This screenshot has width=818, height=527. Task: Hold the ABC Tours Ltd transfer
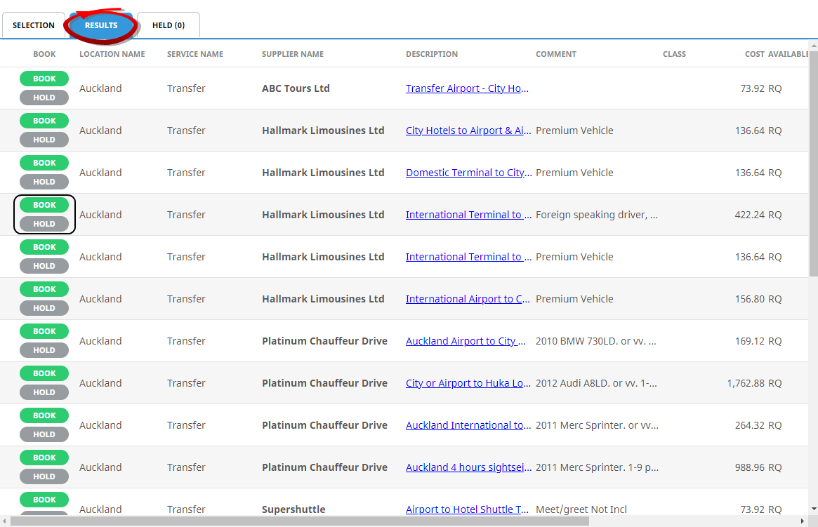[x=44, y=98]
